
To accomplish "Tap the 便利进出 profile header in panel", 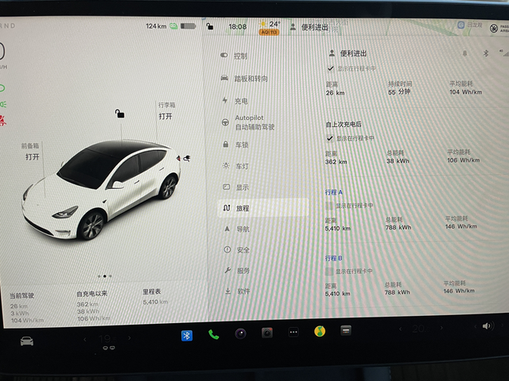I will click(348, 53).
